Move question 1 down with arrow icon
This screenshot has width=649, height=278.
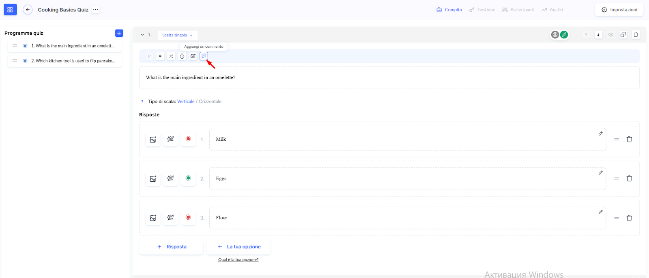point(598,35)
